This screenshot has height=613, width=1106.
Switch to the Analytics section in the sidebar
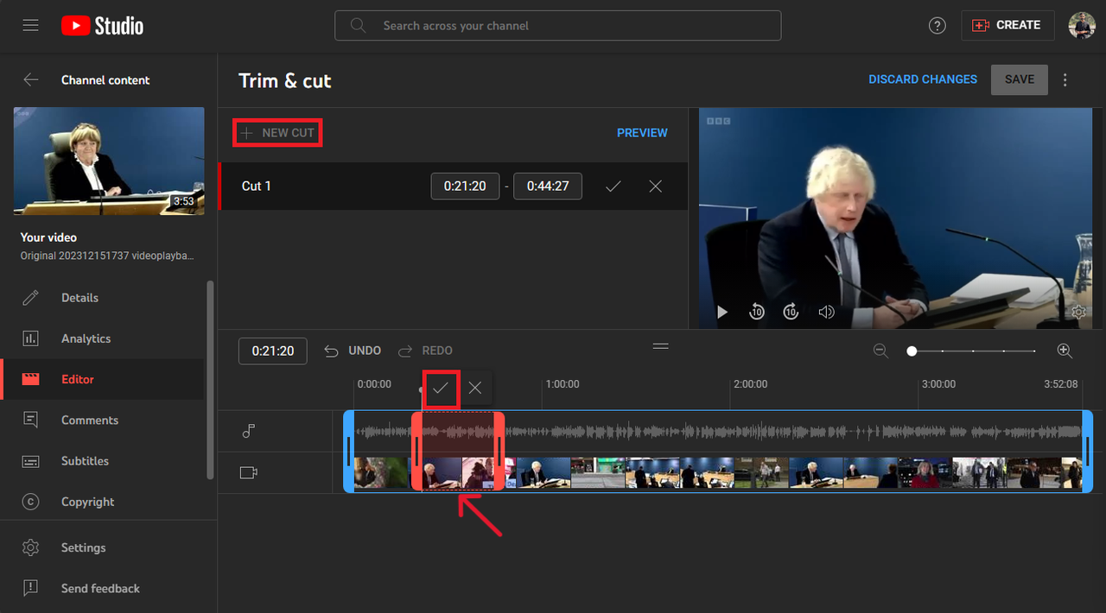coord(86,338)
